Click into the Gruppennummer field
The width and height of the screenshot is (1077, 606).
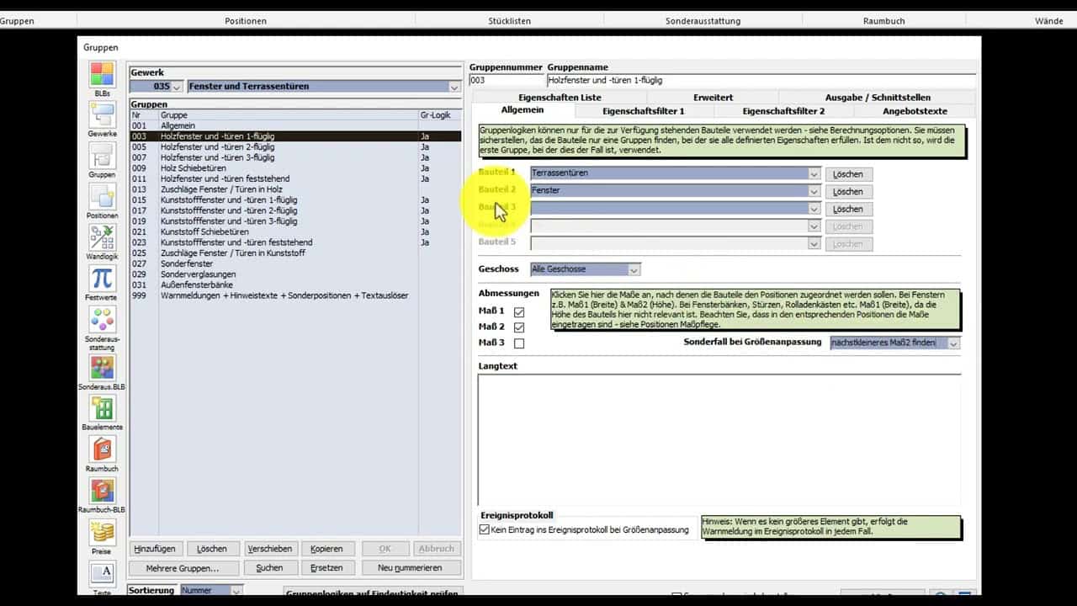point(507,81)
